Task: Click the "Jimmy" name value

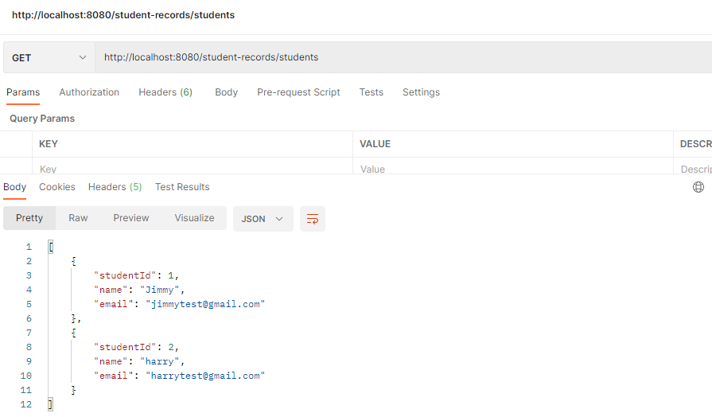Action: 159,290
